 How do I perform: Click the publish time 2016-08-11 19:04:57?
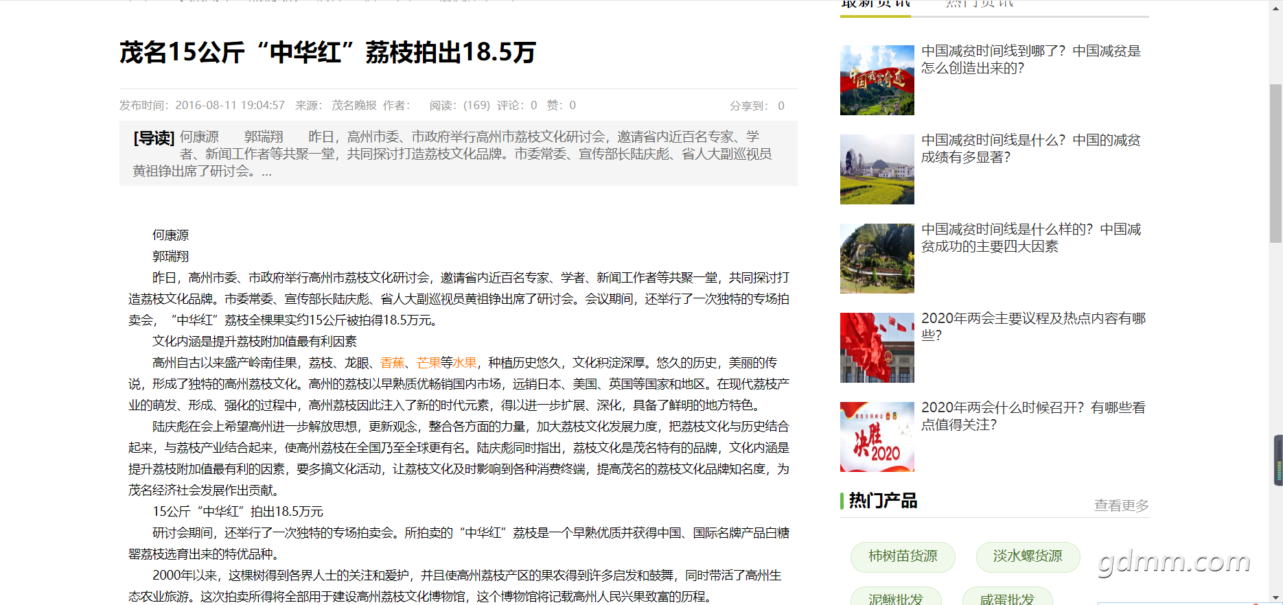[230, 106]
